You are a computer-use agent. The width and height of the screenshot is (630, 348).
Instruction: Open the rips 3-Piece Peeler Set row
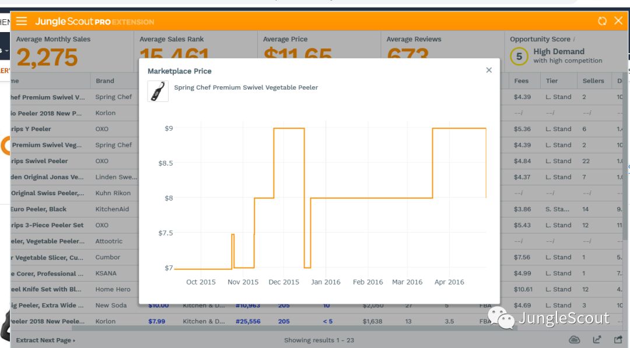tap(47, 225)
